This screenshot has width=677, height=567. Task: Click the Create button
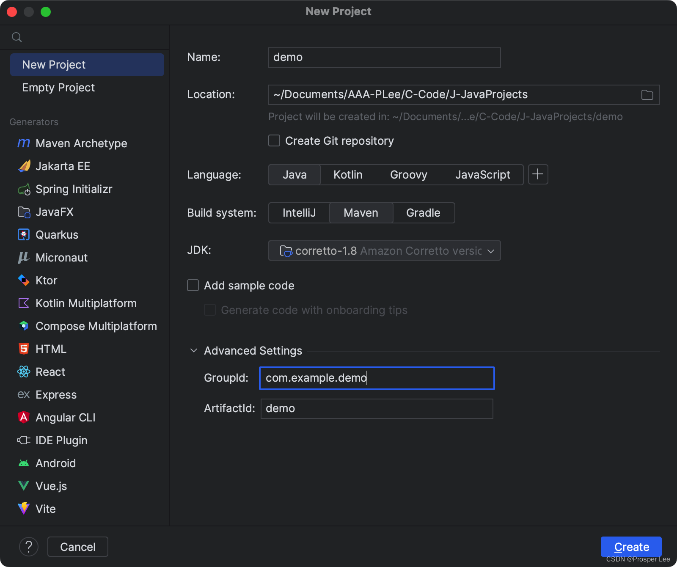click(631, 547)
